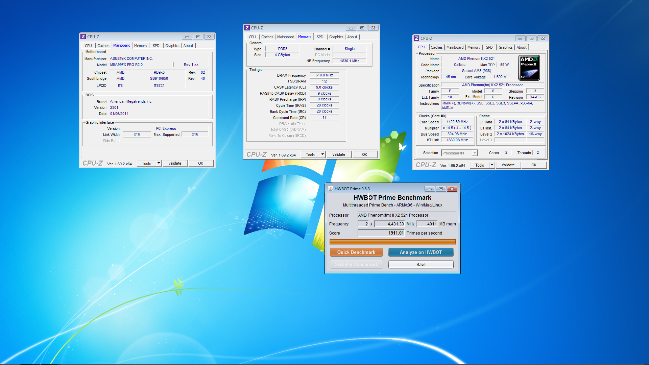Click the Core Voltage 1.692 V value
Viewport: 649px width, 365px height.
[x=500, y=77]
